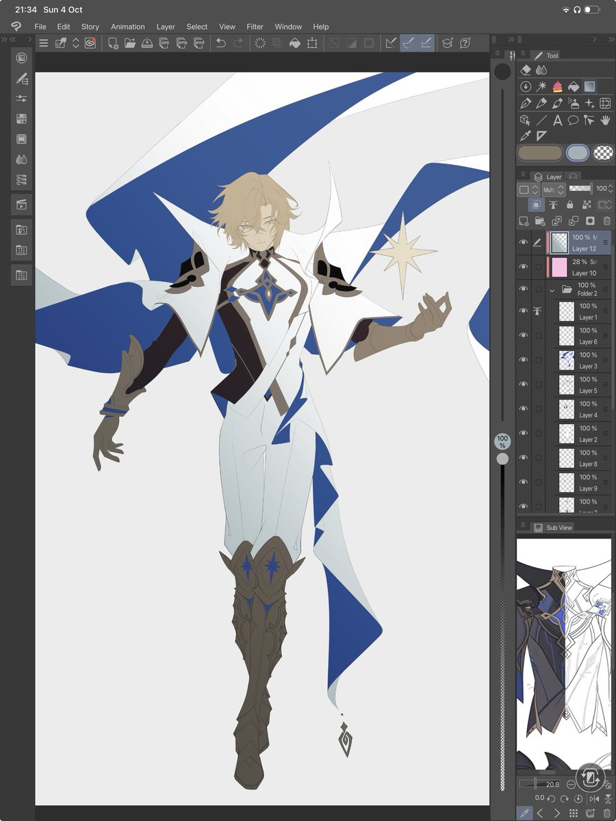This screenshot has height=821, width=616.
Task: Hide Layer 10 using its eye icon
Action: click(x=524, y=267)
